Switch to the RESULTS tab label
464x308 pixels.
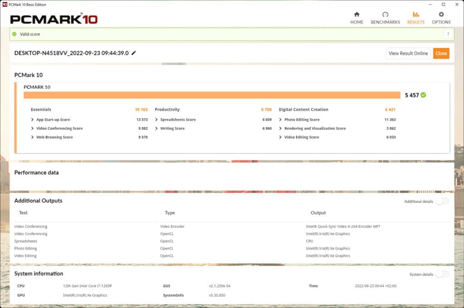[x=416, y=22]
